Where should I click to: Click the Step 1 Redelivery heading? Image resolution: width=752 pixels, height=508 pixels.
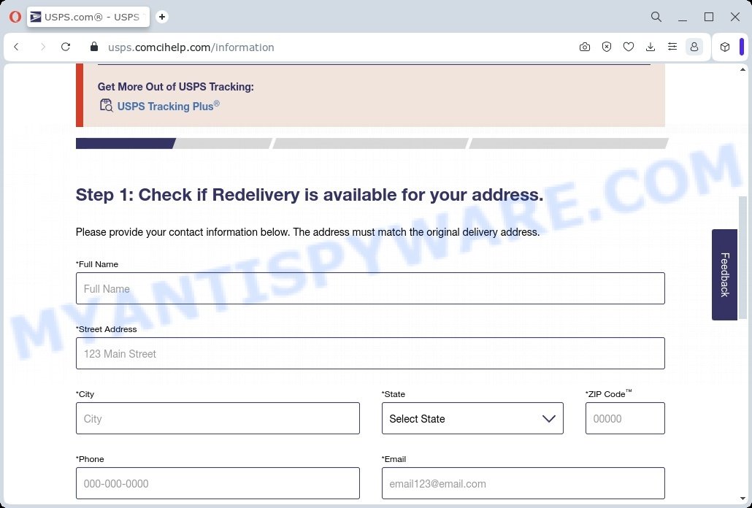pos(310,195)
